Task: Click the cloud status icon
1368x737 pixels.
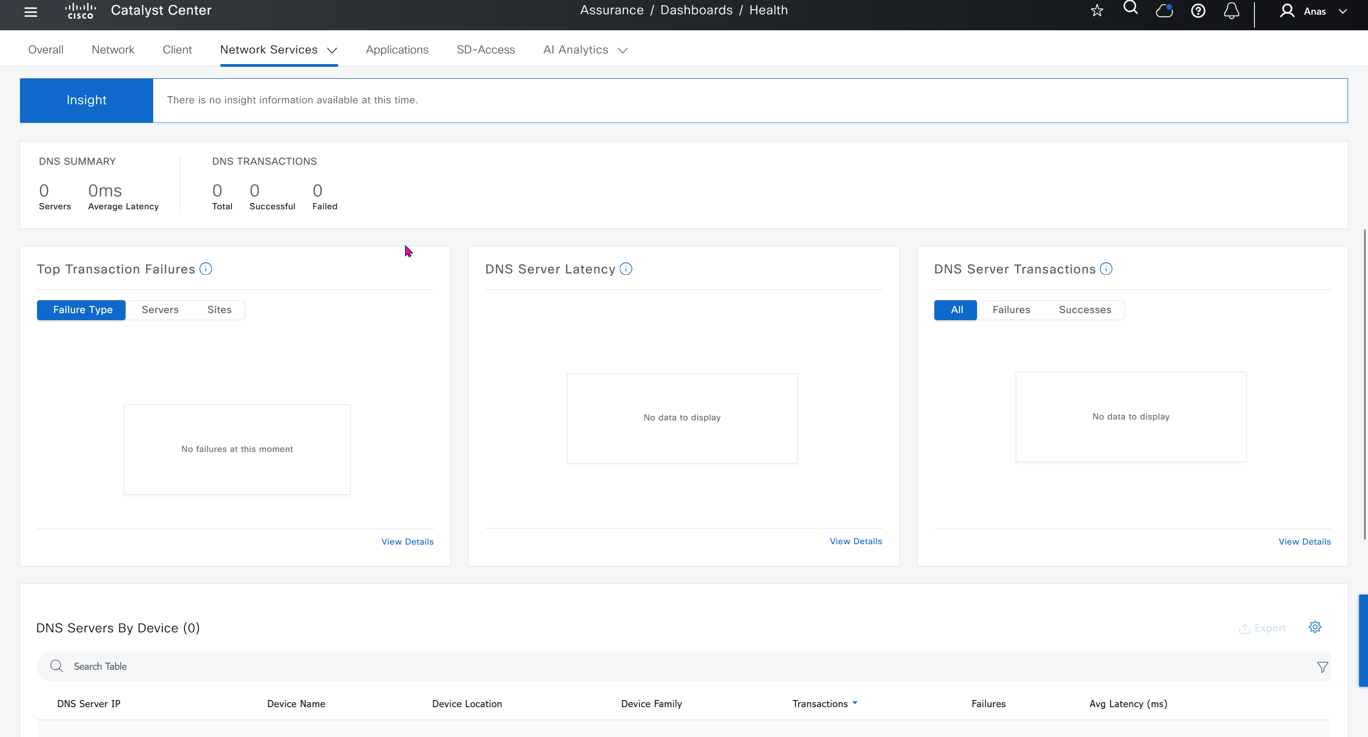Action: pos(1164,11)
